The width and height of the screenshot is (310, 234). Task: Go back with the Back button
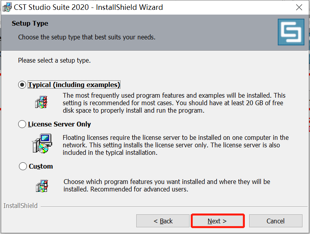pyautogui.click(x=163, y=221)
